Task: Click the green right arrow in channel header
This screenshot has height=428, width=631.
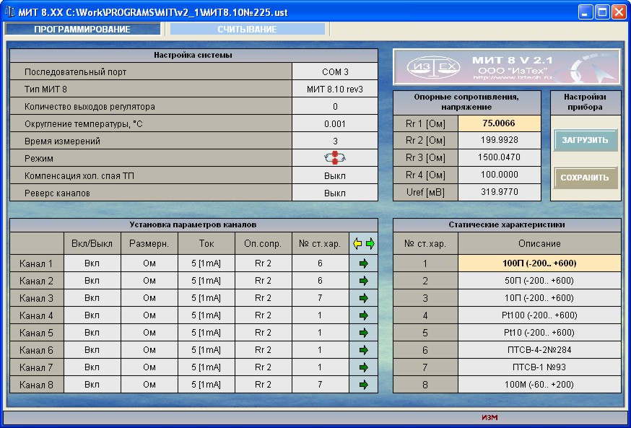Action: pos(370,244)
